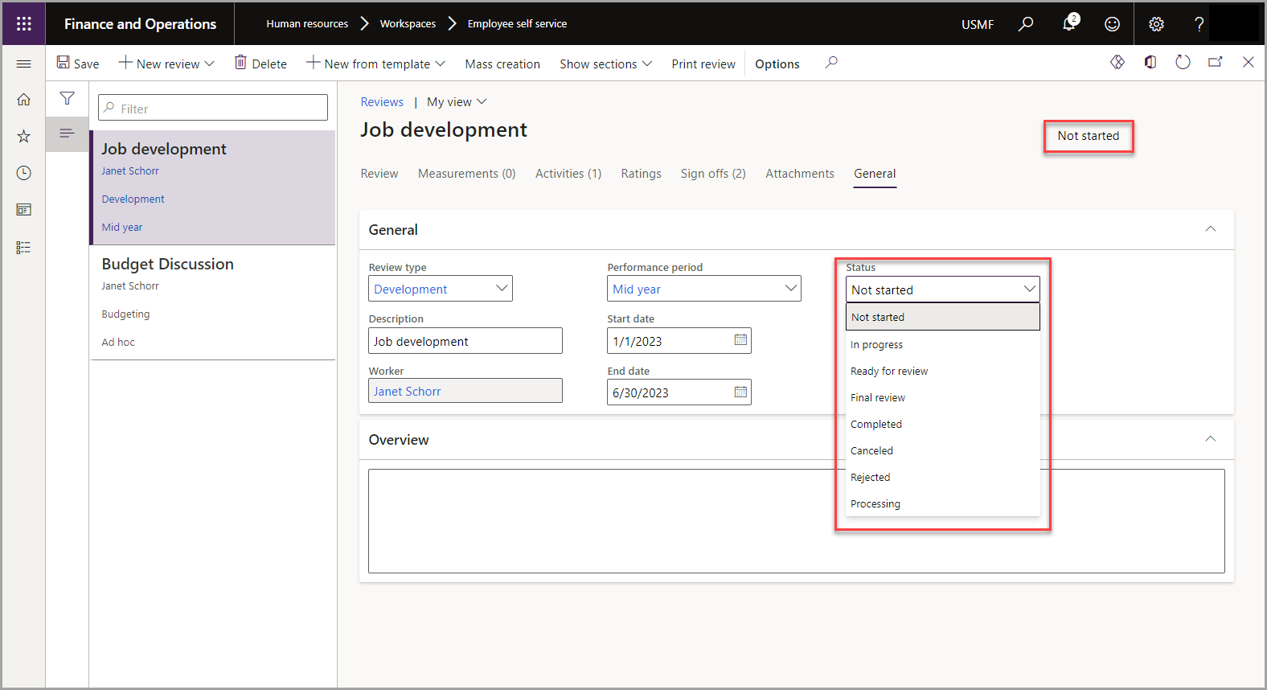Collapse the General section chevron
1267x690 pixels.
(x=1211, y=229)
